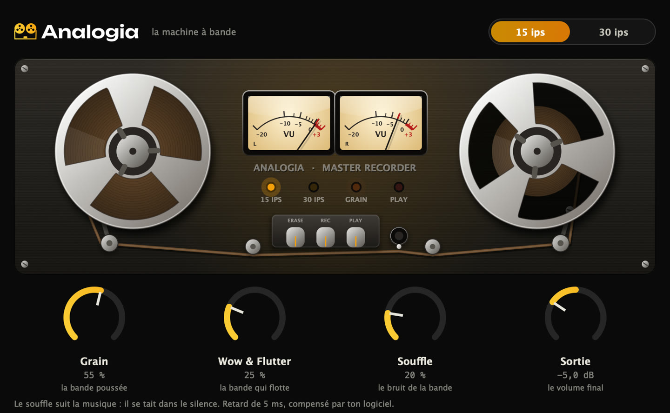Click the right tape reel
This screenshot has height=413, width=670.
[537, 151]
